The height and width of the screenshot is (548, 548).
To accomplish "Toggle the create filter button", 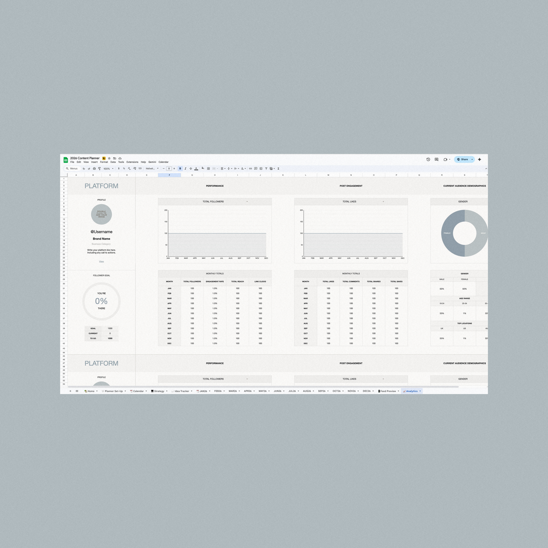I will (266, 169).
